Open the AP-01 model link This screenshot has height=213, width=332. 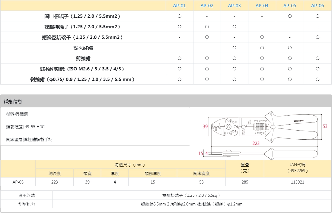click(179, 6)
